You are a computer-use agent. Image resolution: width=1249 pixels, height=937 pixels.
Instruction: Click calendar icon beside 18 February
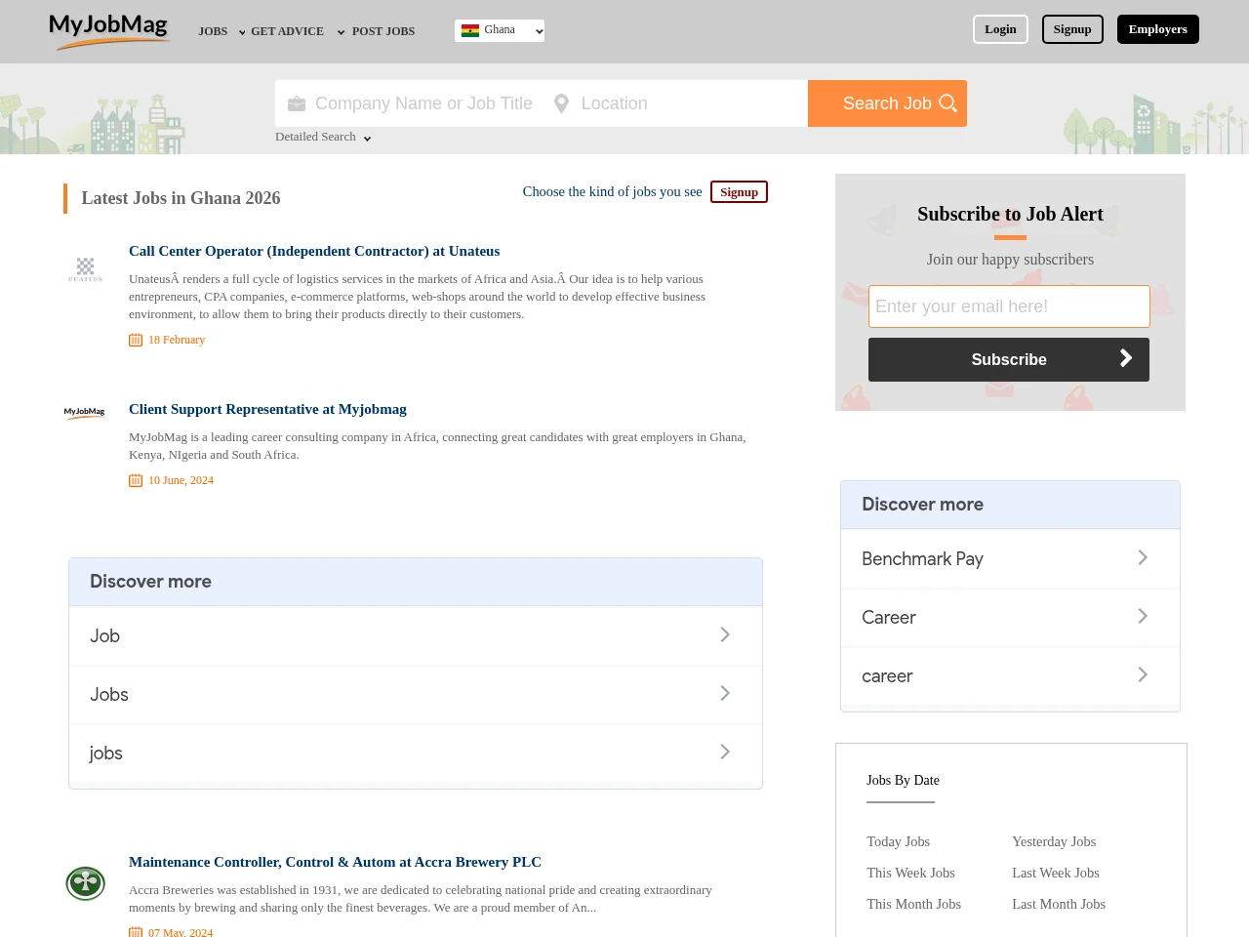pos(136,340)
